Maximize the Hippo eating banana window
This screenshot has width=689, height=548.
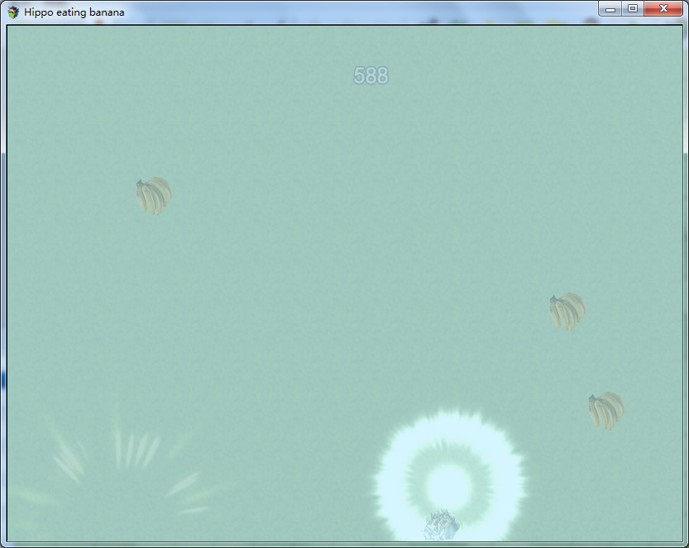click(633, 9)
